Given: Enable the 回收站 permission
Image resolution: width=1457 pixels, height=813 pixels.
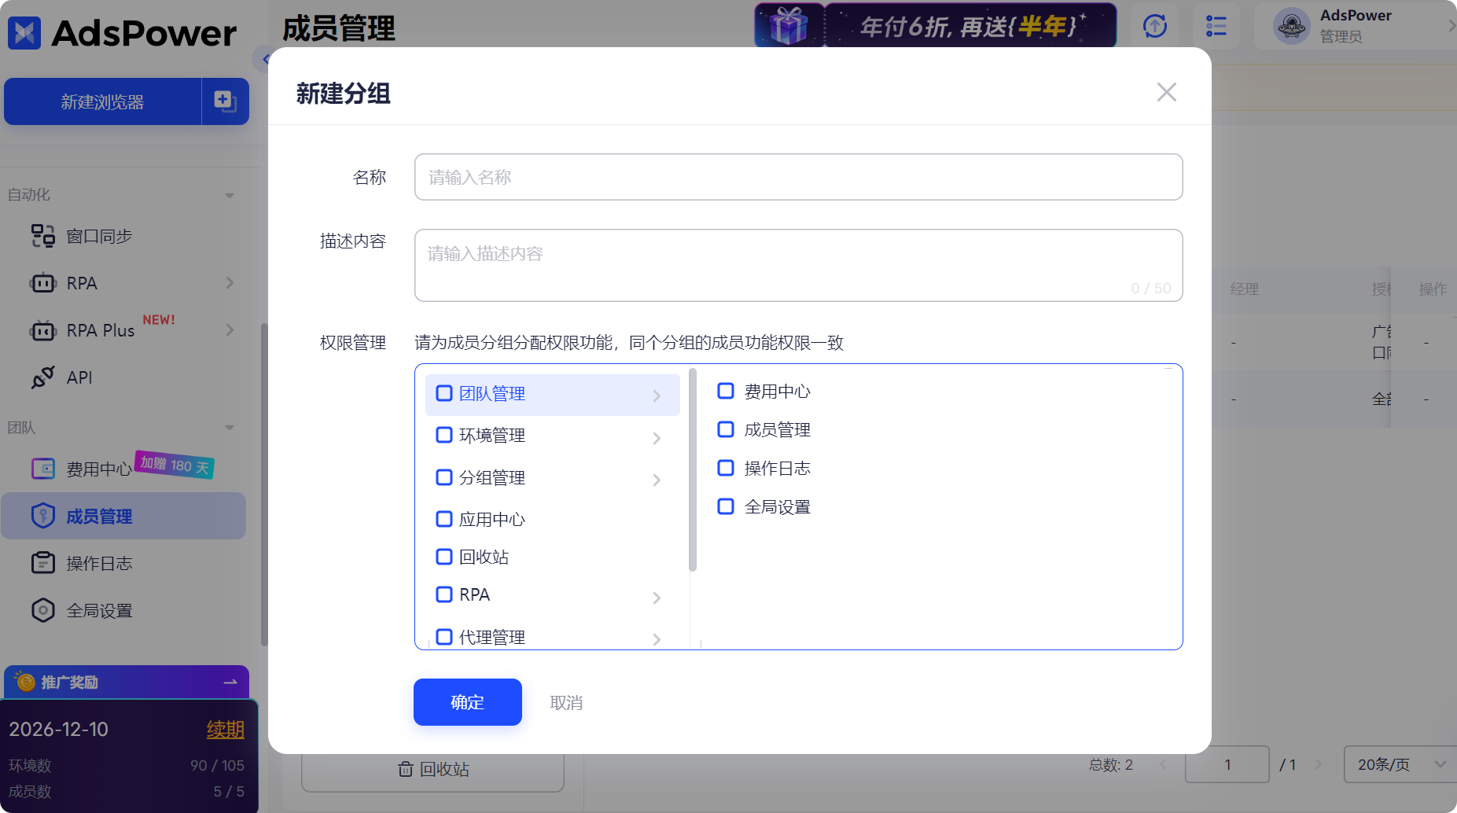Looking at the screenshot, I should pos(443,557).
